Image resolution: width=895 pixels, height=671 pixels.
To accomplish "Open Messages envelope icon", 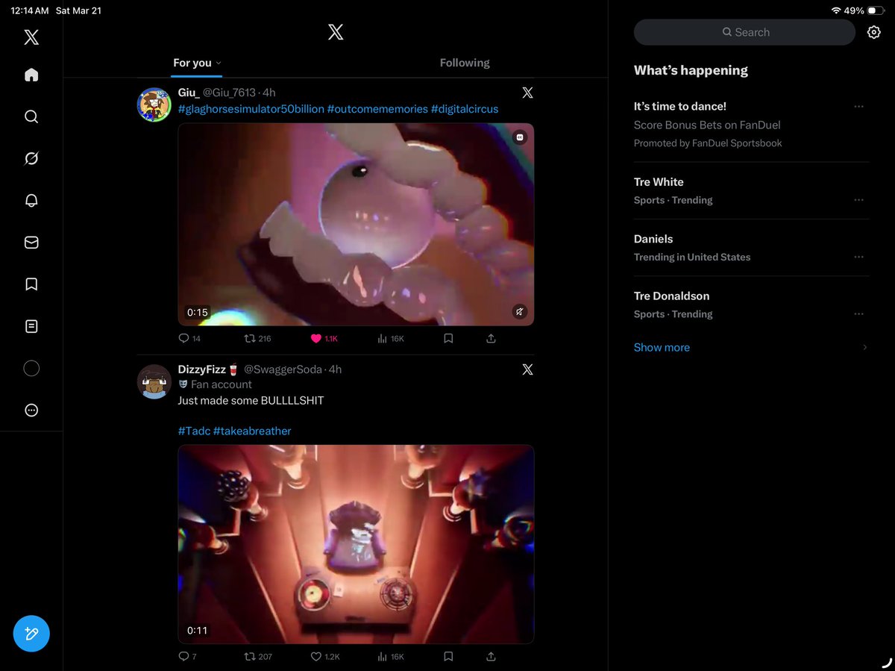I will (31, 243).
